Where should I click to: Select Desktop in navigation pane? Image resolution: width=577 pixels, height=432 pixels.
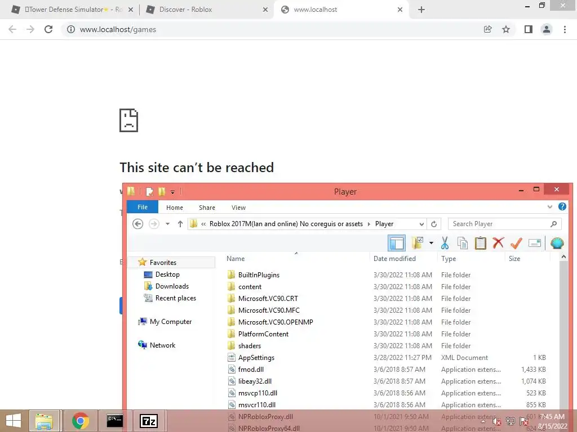167,274
